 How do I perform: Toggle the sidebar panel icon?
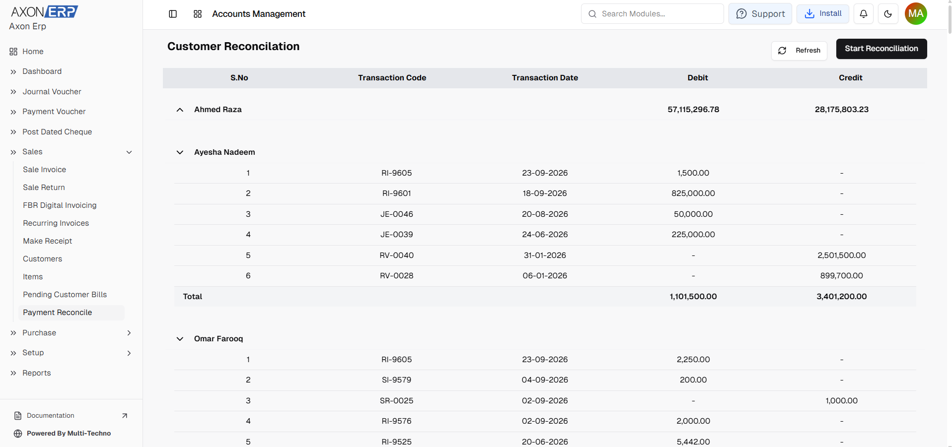(173, 14)
